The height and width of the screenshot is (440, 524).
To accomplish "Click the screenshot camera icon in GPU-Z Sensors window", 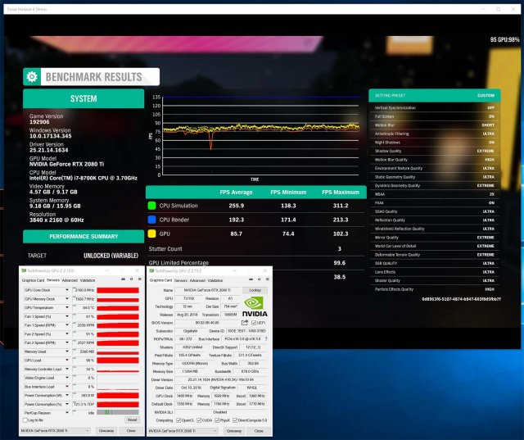I will 123,279.
